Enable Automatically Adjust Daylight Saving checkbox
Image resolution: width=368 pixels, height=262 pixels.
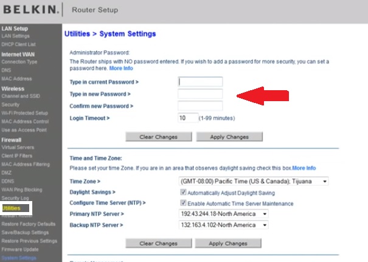click(x=183, y=192)
